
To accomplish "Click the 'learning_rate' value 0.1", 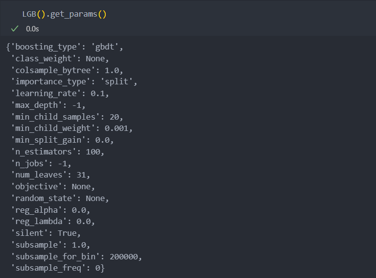I will click(97, 94).
